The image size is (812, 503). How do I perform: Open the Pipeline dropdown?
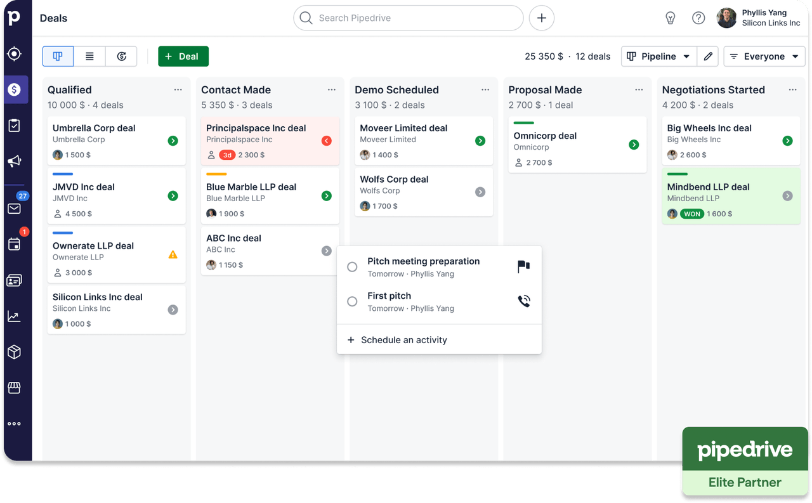tap(658, 56)
